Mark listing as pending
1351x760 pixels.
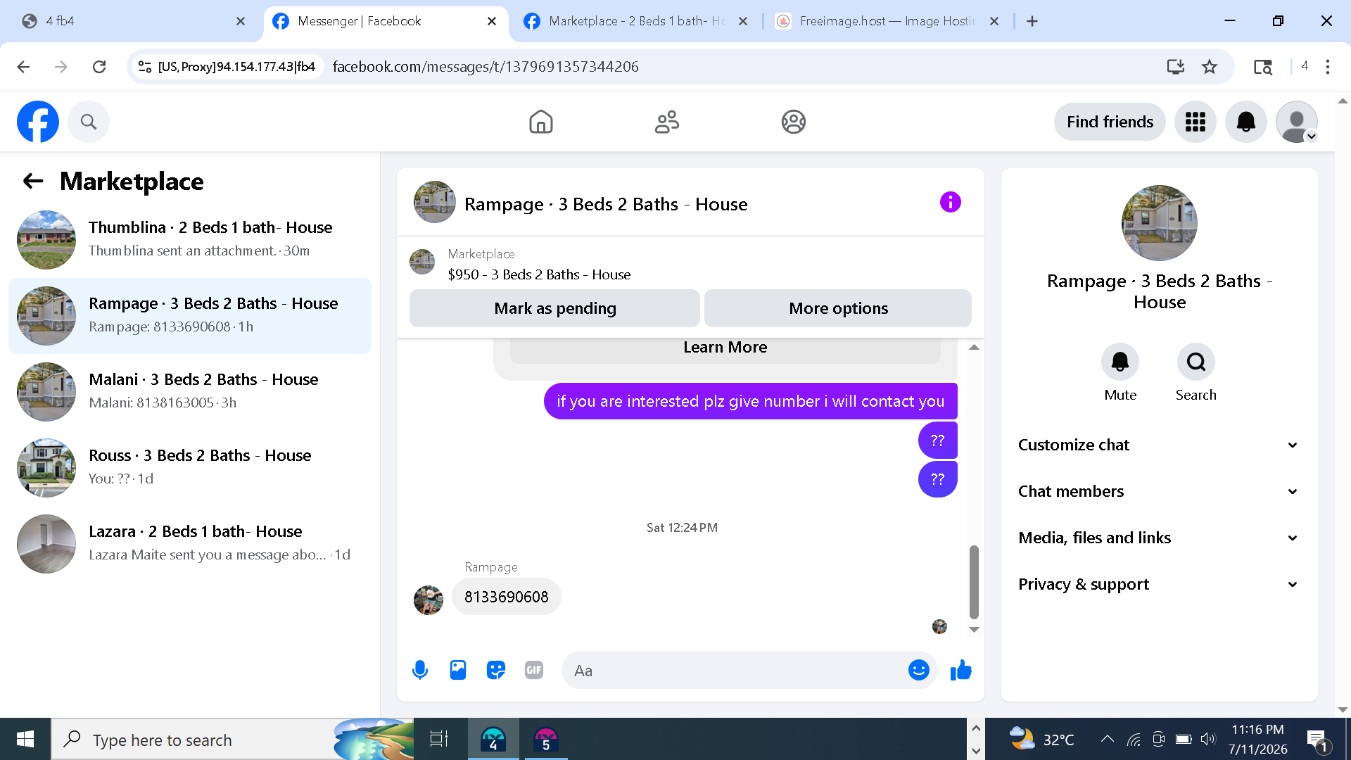tap(554, 308)
